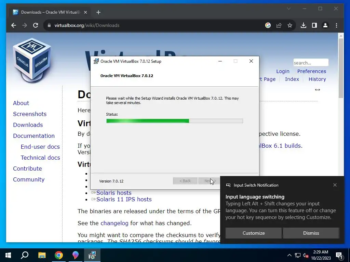Open Solaris 11 IPS hosts link
The image size is (350, 262).
(x=124, y=199)
